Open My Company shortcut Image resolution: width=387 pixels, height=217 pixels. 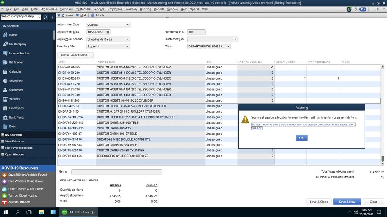click(17, 44)
